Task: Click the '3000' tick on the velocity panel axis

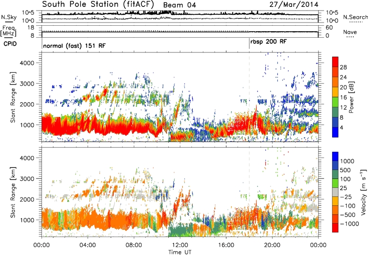Action: pos(27,179)
